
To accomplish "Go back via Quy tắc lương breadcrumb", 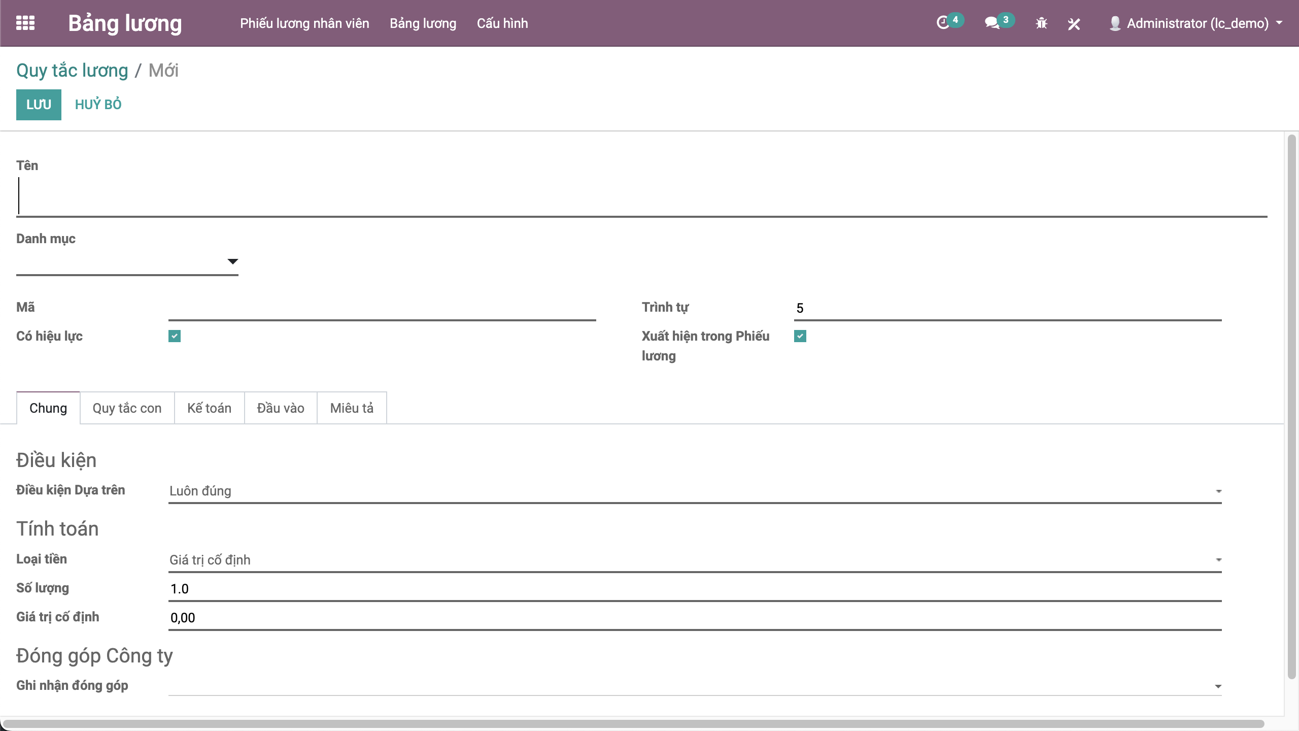I will click(x=72, y=71).
